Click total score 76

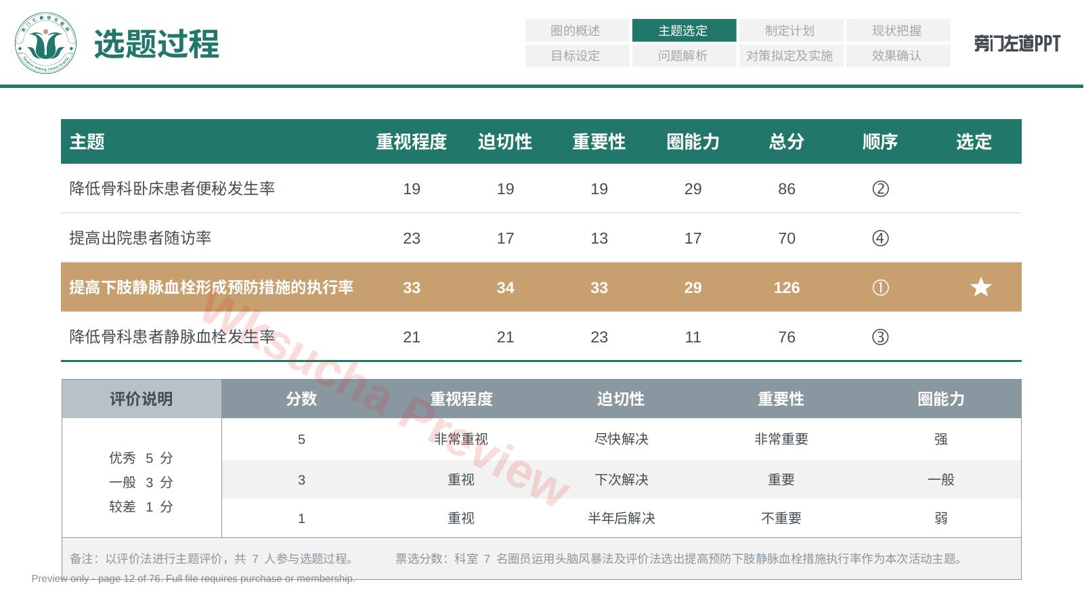pos(787,337)
